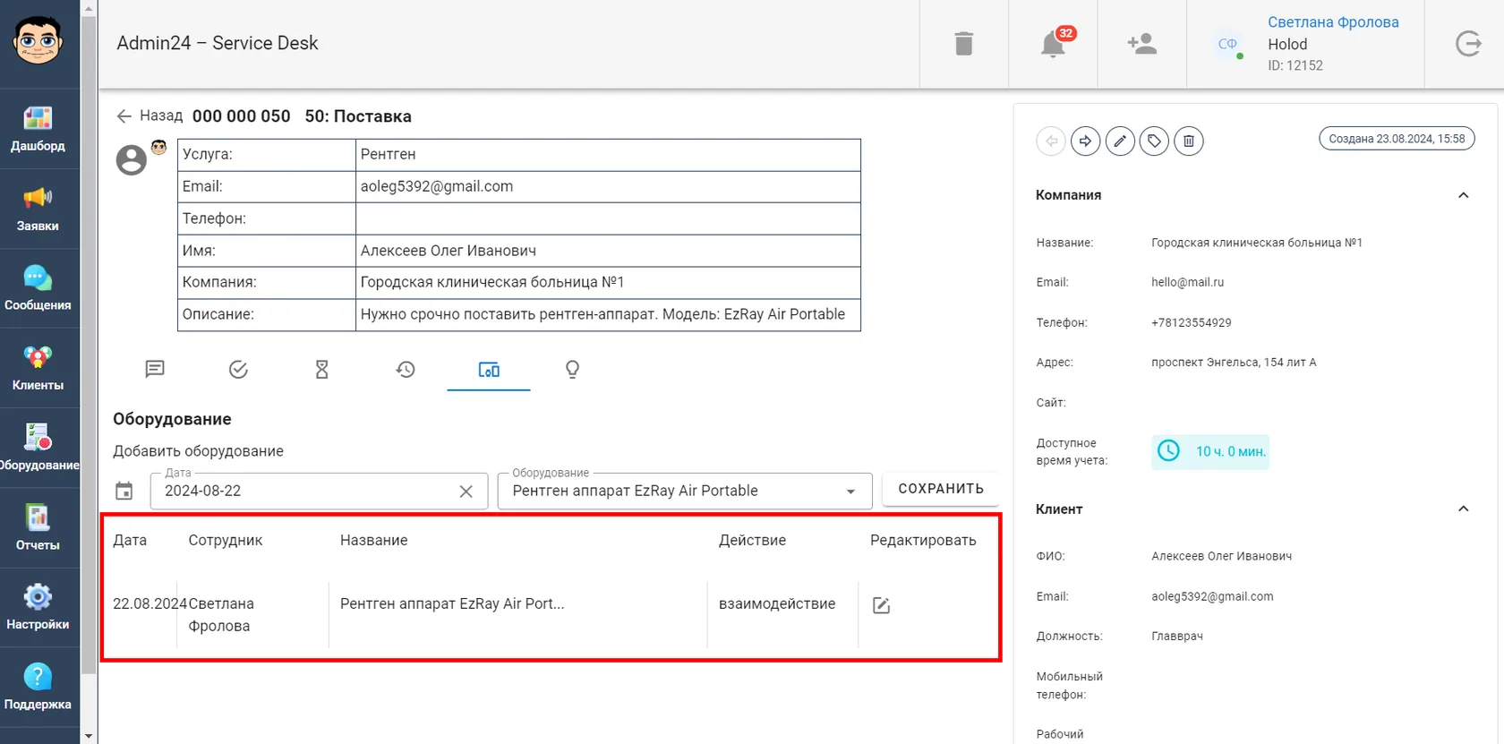Clear the date field with X

click(466, 491)
